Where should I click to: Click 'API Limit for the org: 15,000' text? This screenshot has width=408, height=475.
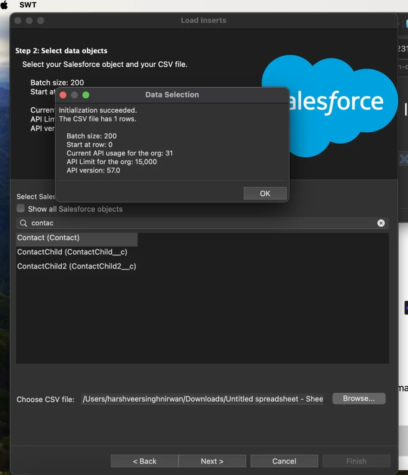pos(111,162)
